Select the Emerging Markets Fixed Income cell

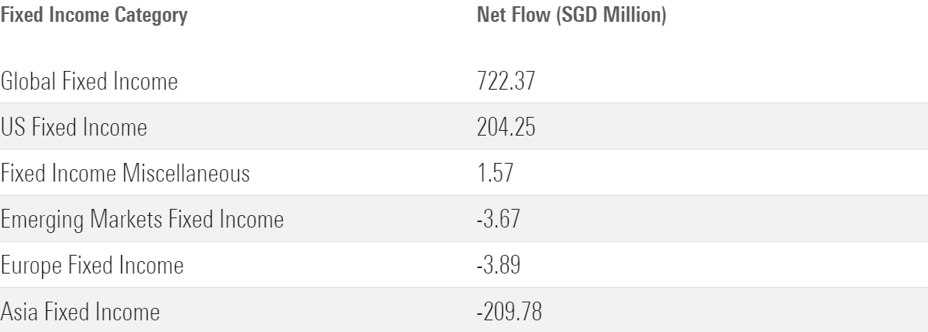click(x=141, y=221)
